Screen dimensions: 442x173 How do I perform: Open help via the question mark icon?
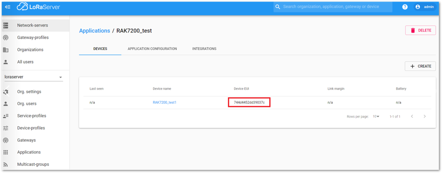coord(405,7)
